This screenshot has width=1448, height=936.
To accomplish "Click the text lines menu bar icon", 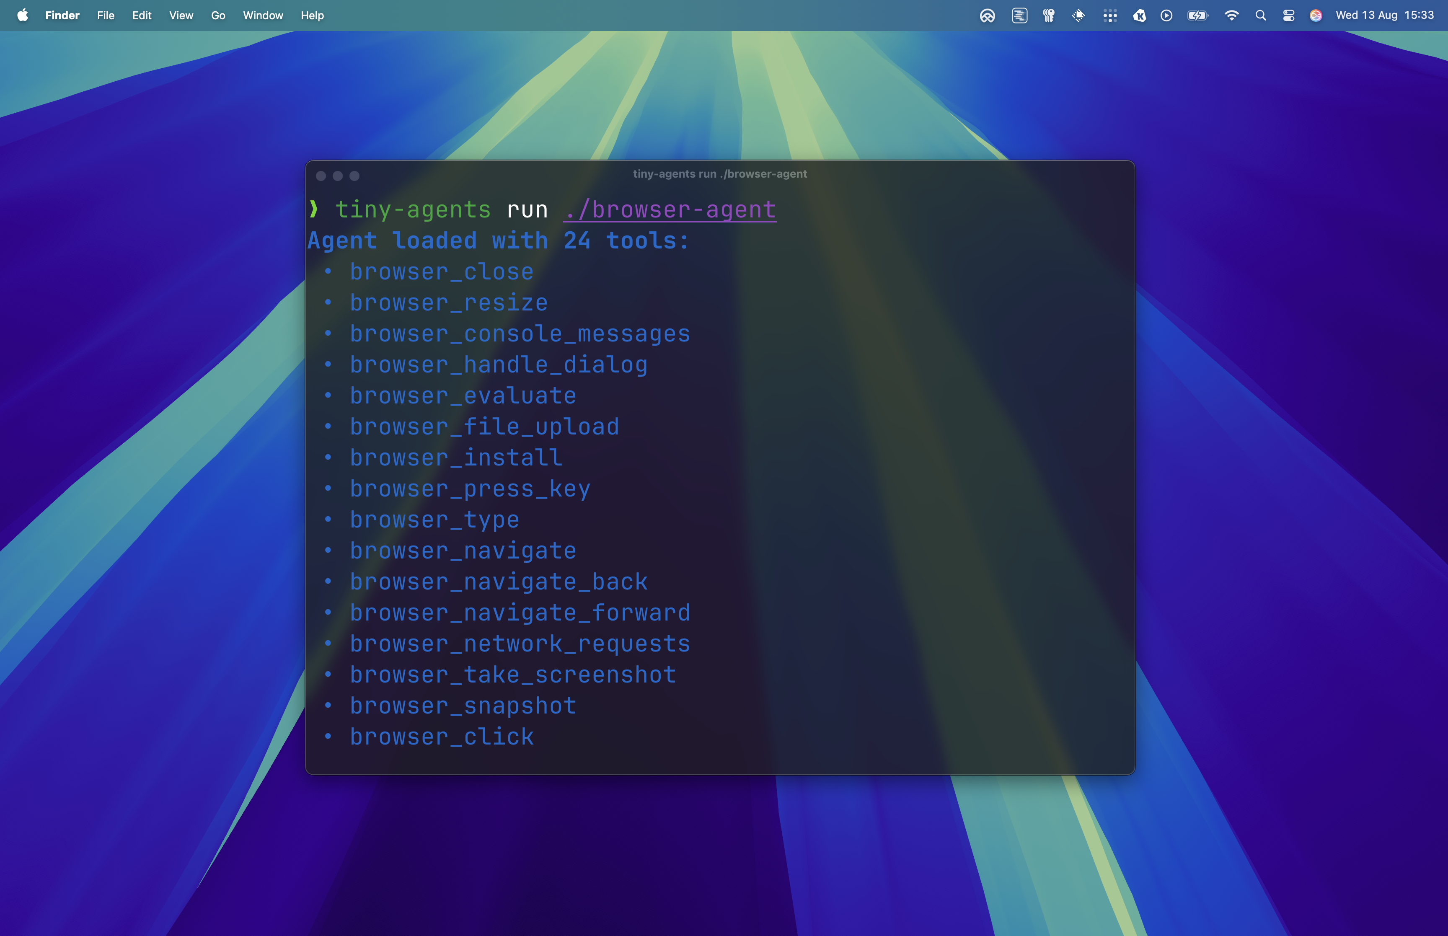I will pyautogui.click(x=1019, y=15).
